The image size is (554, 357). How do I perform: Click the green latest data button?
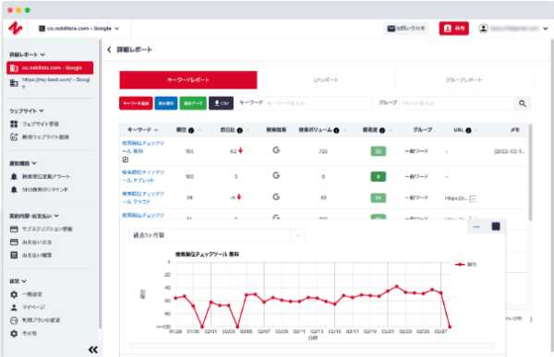point(193,103)
